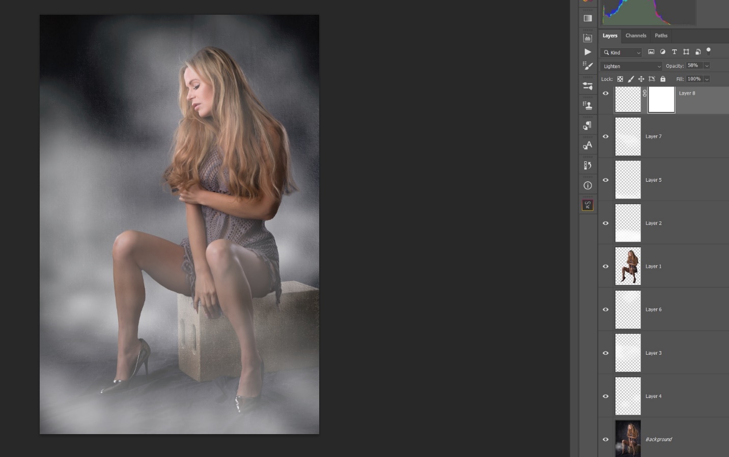
Task: Switch to the Channels tab
Action: (635, 36)
